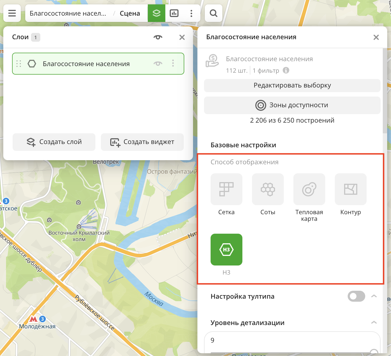The image size is (391, 356).
Task: Toggle visibility of all layers
Action: tap(158, 37)
